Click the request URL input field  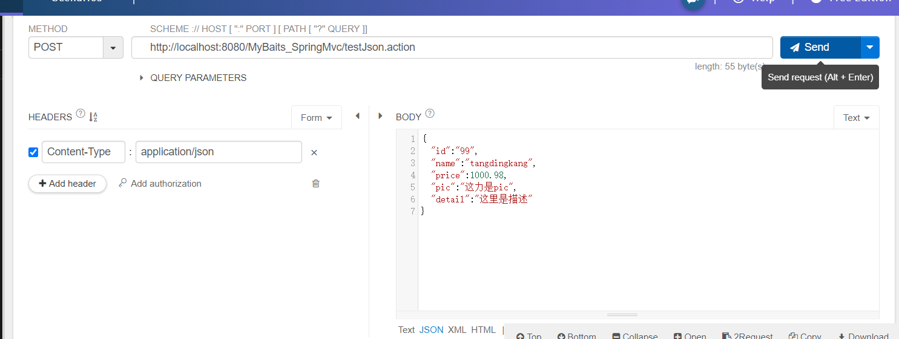coord(452,47)
